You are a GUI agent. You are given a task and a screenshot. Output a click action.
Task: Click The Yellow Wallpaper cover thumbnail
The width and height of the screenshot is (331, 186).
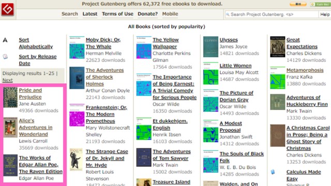(x=144, y=48)
